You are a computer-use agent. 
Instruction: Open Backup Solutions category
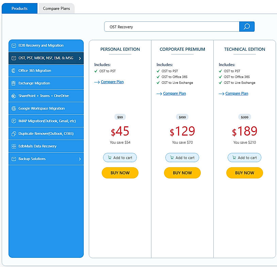point(46,159)
